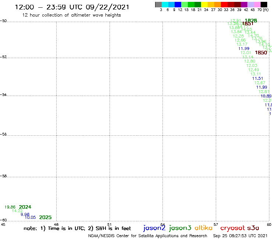Click the longitude axis label '57'

pyautogui.click(x=216, y=224)
